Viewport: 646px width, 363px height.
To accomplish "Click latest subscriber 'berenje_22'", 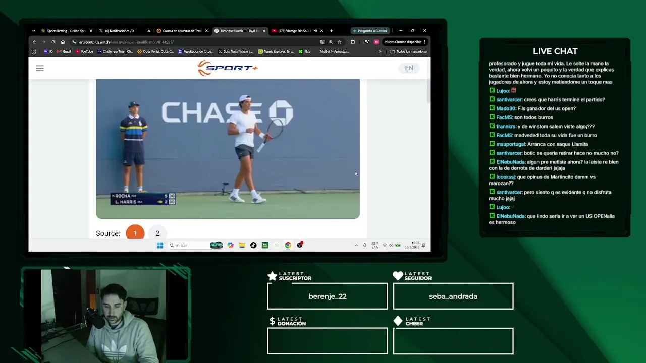I will coord(328,296).
